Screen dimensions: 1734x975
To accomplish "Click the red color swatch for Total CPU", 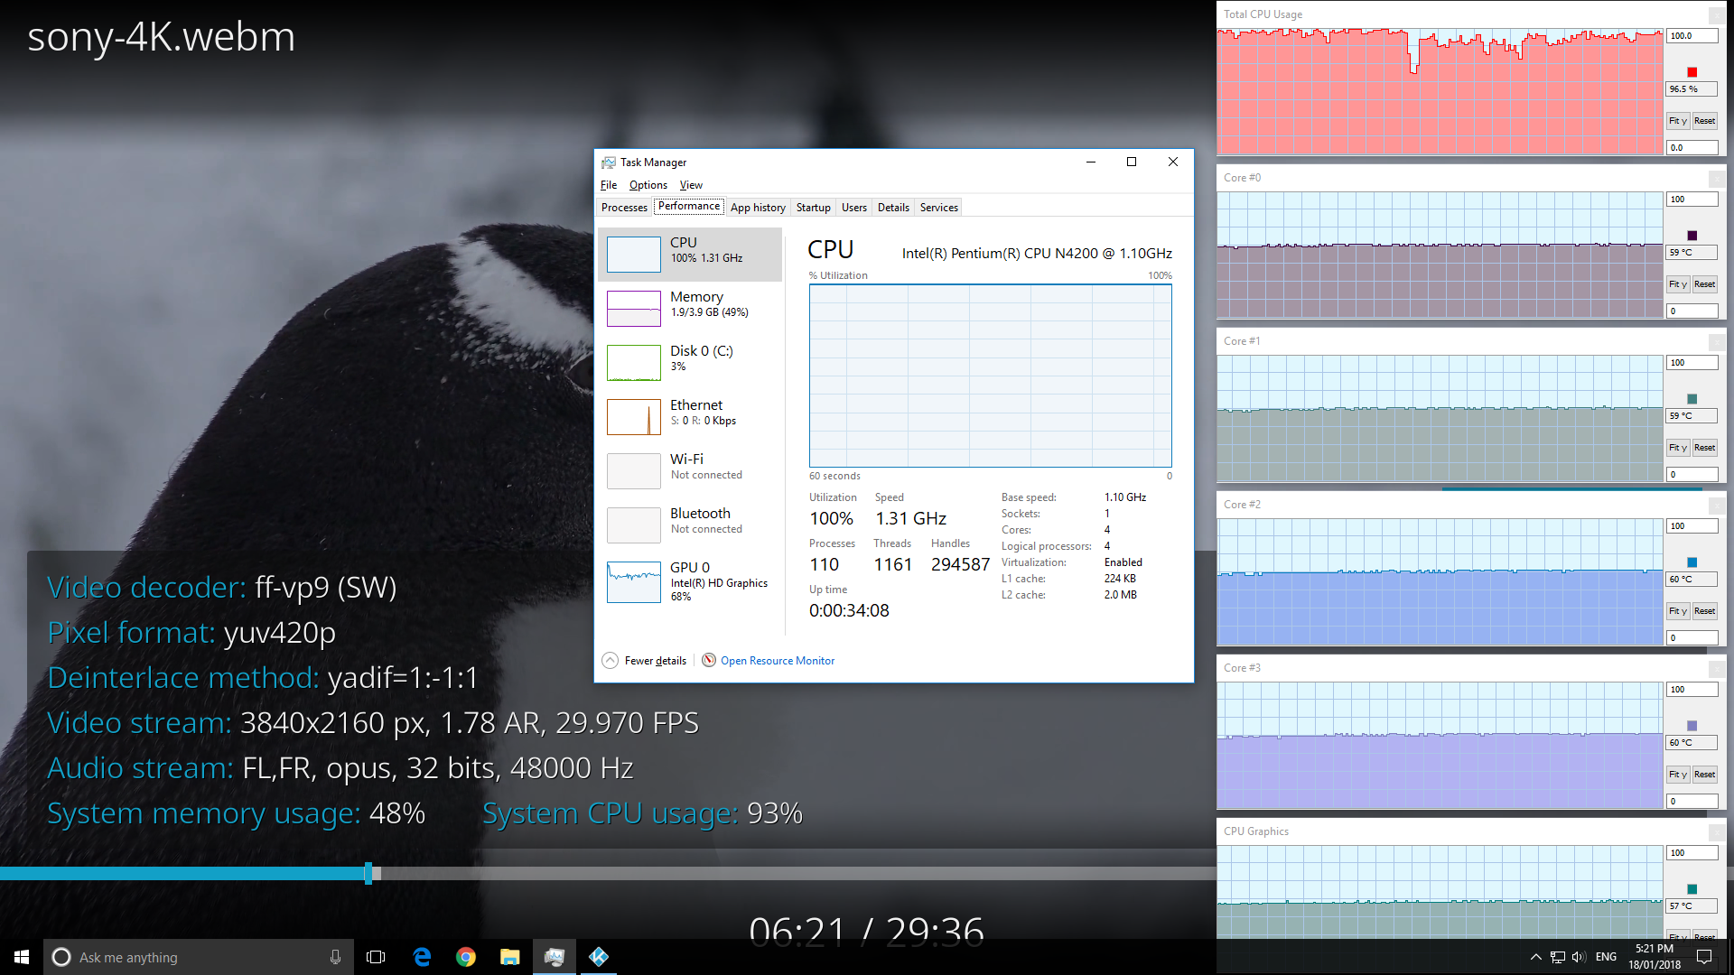I will click(1692, 72).
